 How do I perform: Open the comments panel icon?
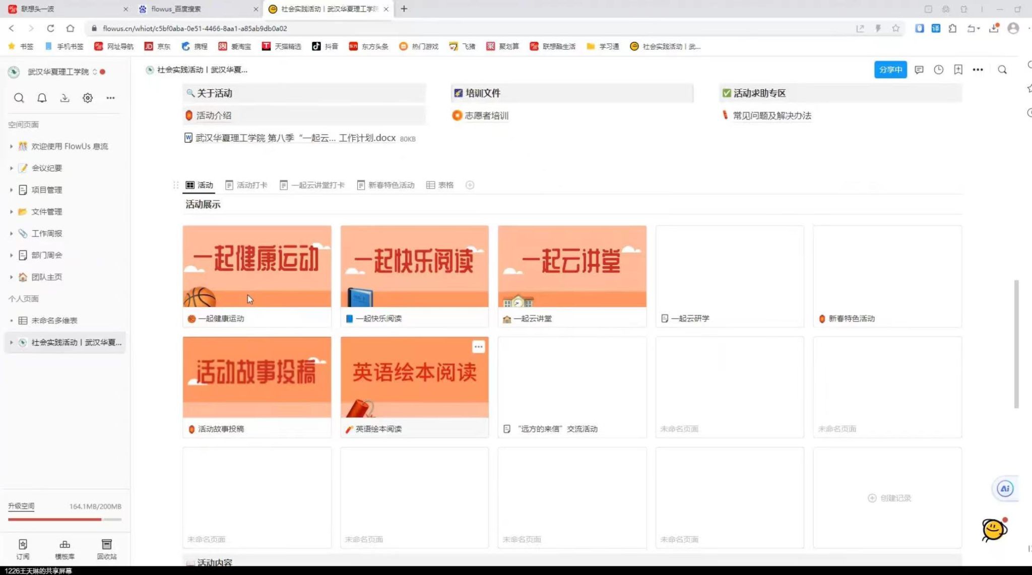click(919, 70)
